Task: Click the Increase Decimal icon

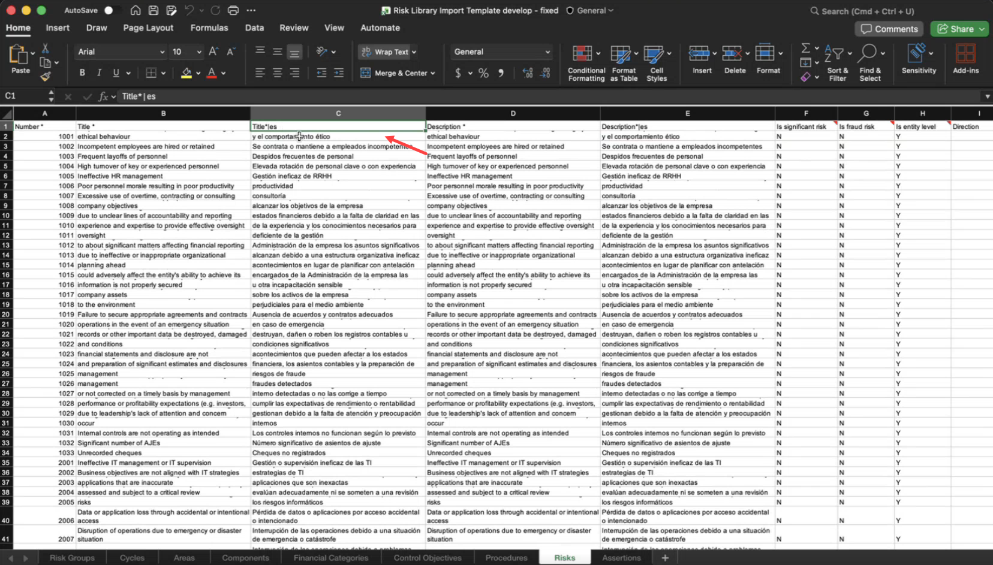Action: pos(528,73)
